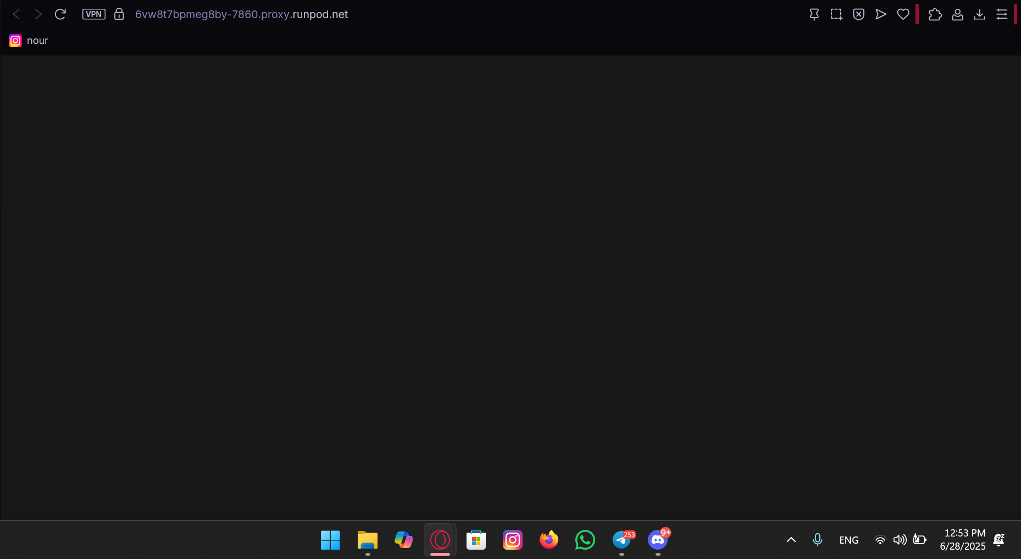Open the ad blocker shield icon
1021x559 pixels.
tap(859, 14)
